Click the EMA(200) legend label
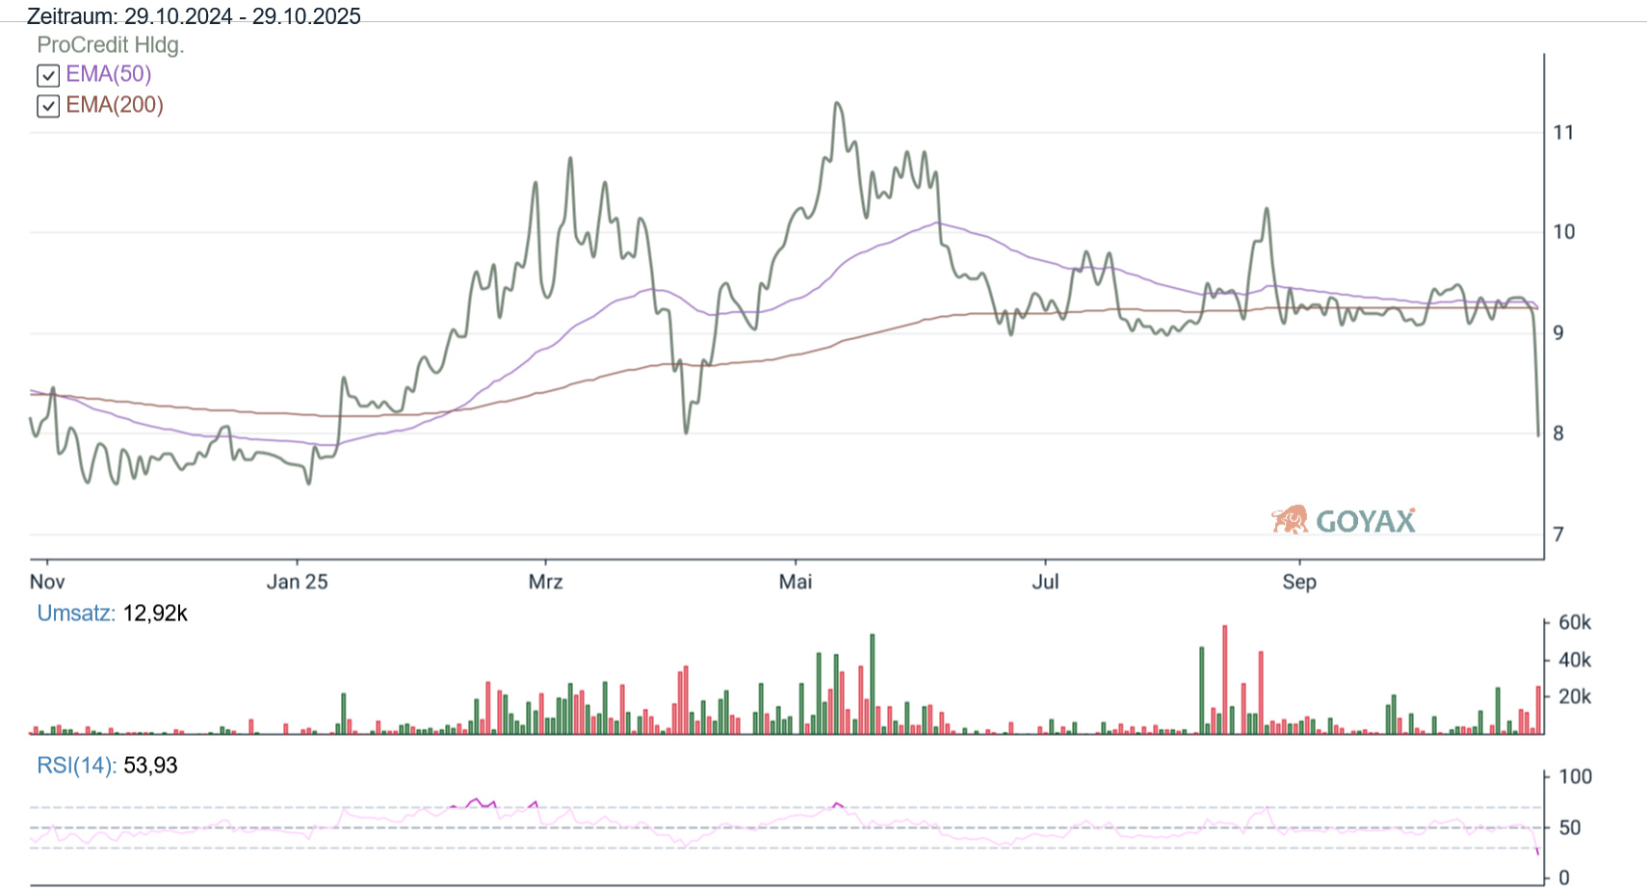The image size is (1647, 891). point(114,105)
